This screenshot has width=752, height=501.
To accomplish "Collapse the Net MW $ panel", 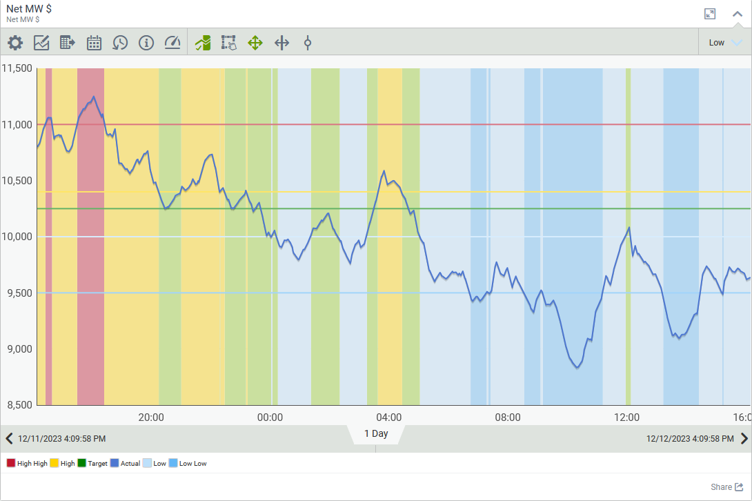I will coord(738,14).
